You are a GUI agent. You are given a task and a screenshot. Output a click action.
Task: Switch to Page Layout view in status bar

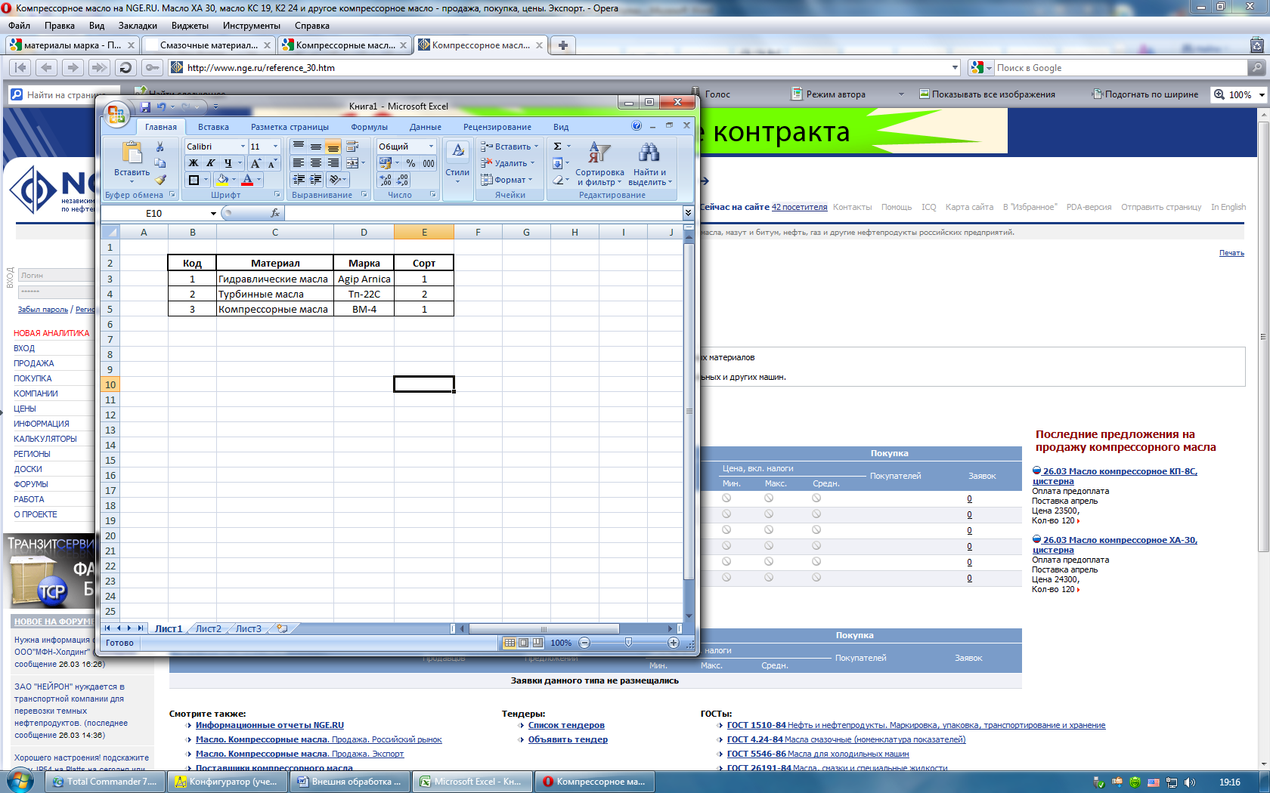523,643
